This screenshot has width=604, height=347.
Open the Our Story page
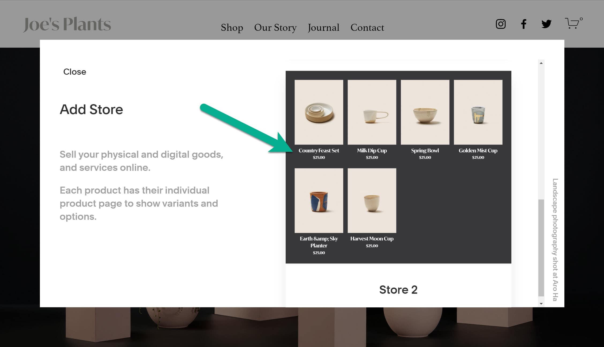click(x=275, y=28)
